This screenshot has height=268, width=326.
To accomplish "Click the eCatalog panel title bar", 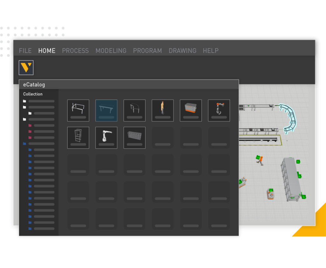I will tap(33, 84).
